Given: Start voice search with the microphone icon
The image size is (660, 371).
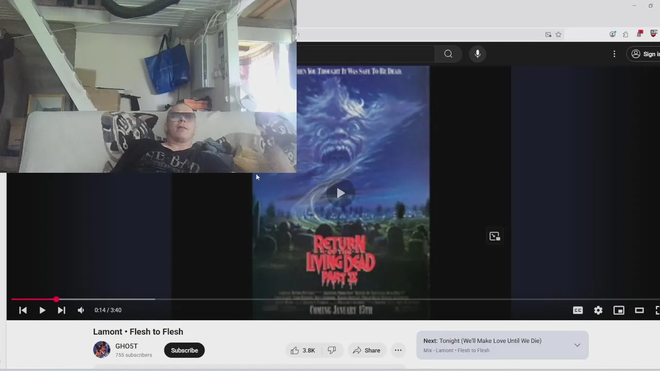Looking at the screenshot, I should (x=477, y=54).
